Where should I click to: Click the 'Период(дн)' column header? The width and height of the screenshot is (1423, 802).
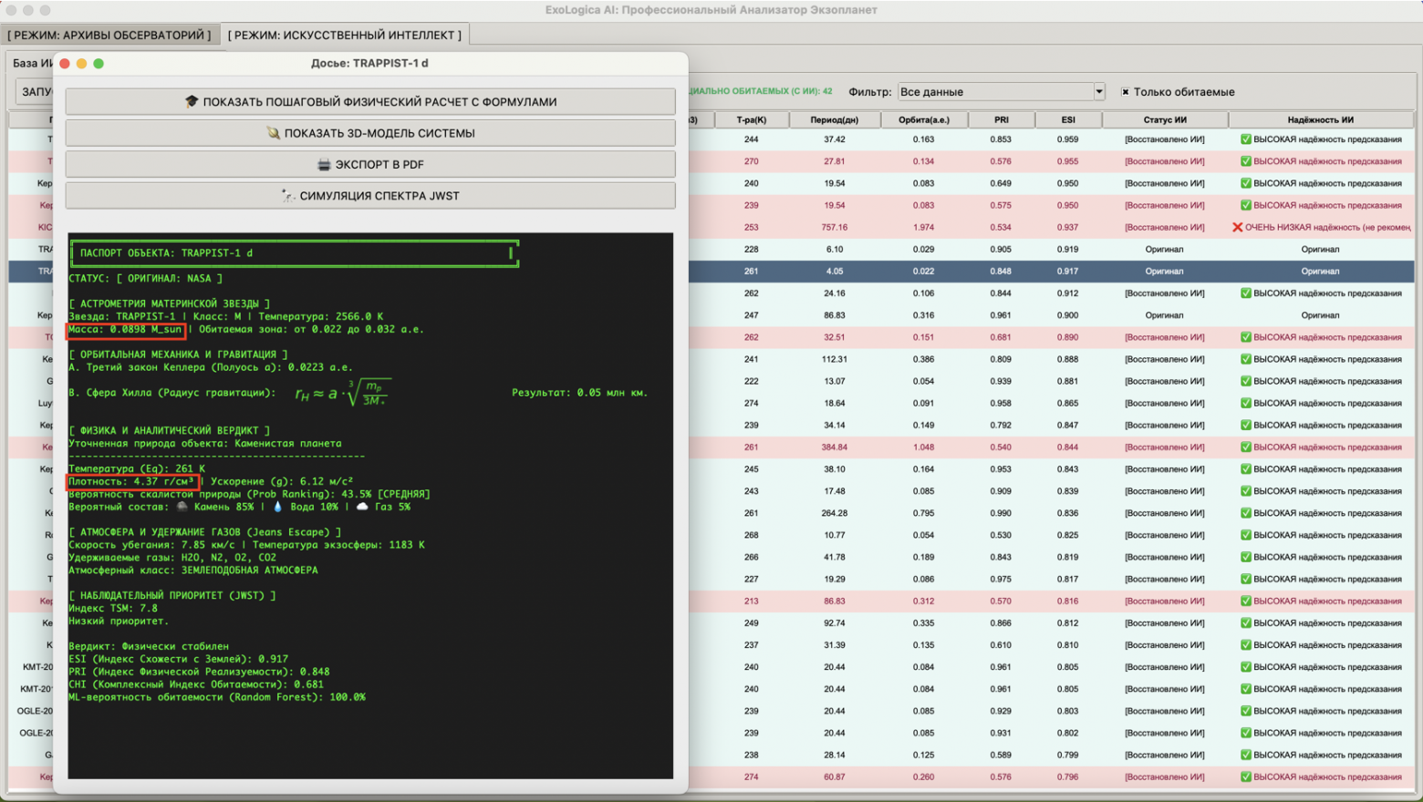tap(834, 119)
